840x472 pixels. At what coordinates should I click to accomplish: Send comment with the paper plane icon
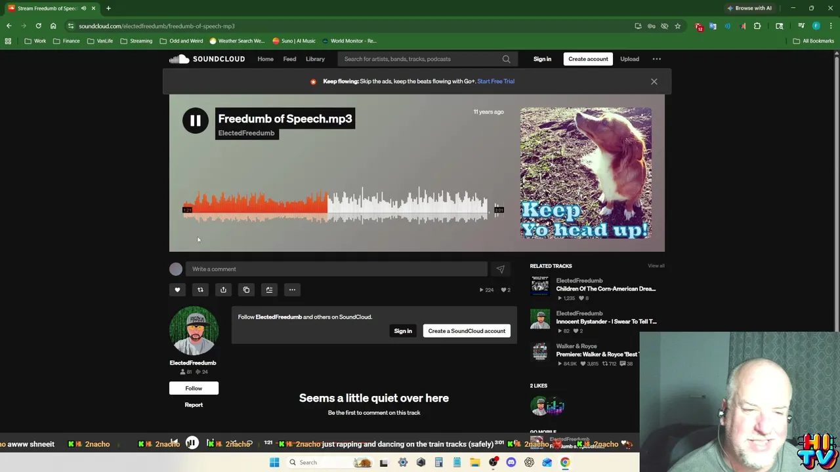click(500, 269)
